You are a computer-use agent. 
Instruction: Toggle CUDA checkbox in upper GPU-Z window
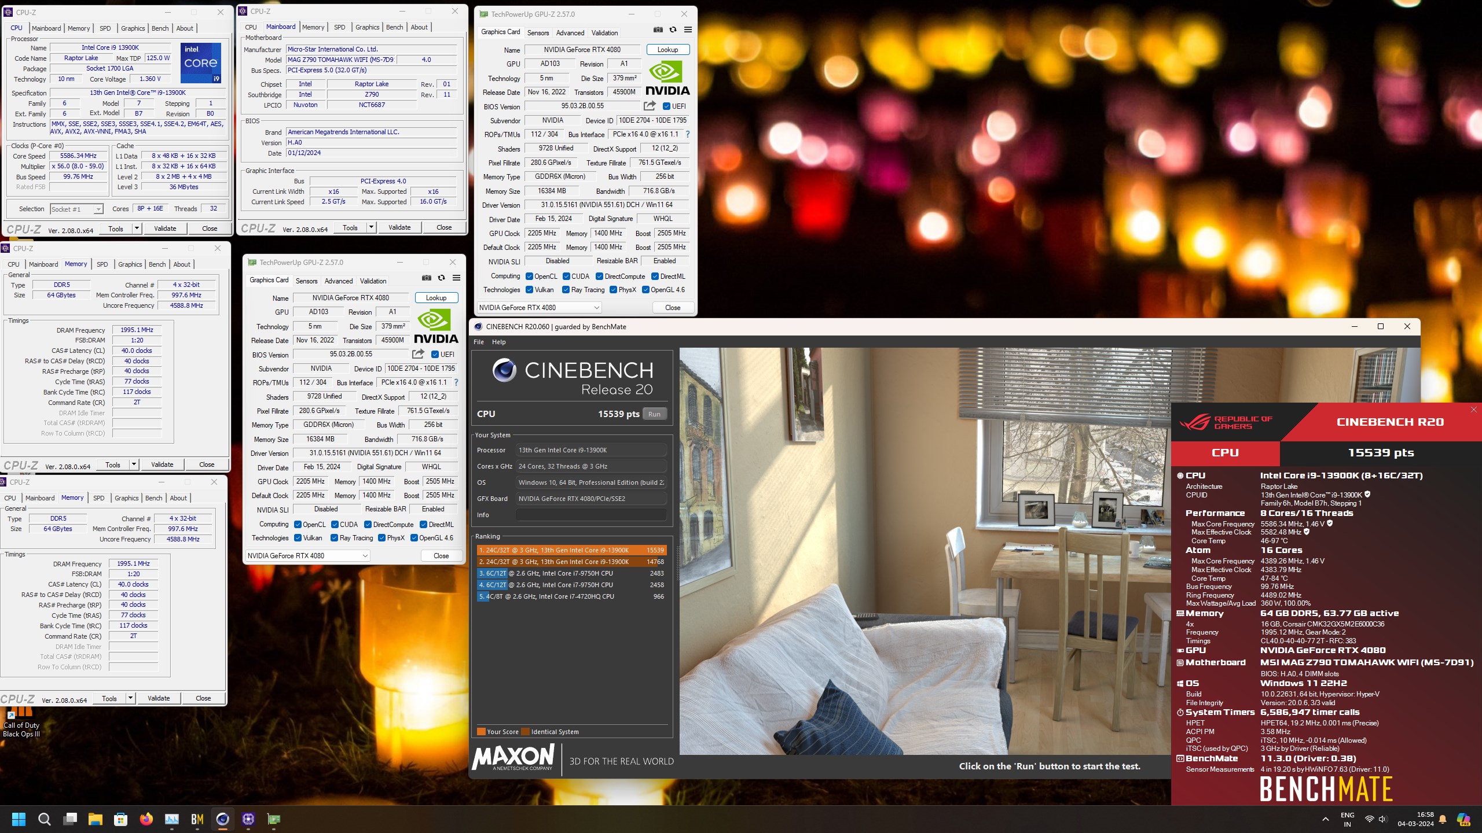566,277
